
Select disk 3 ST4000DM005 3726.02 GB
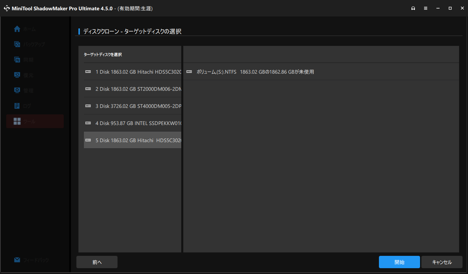point(133,106)
